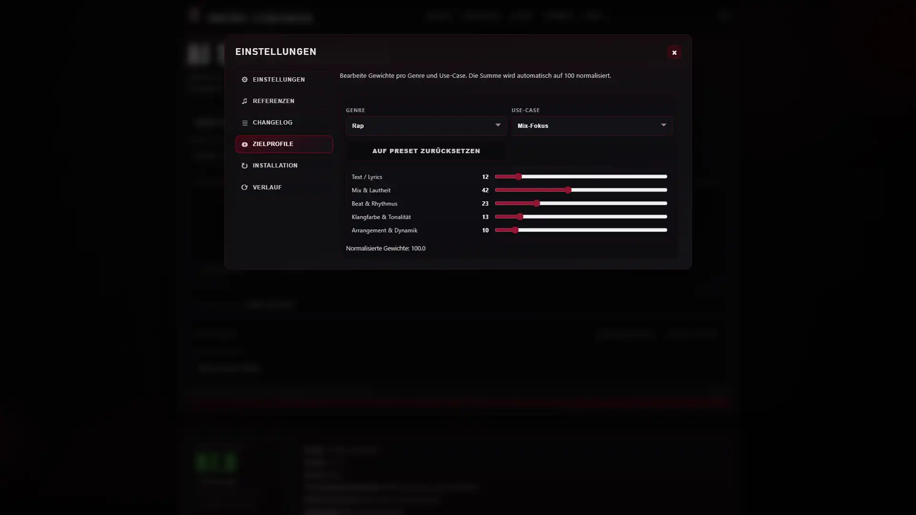Viewport: 916px width, 515px height.
Task: Open the Einstellungen sidebar tab
Action: tap(284, 80)
